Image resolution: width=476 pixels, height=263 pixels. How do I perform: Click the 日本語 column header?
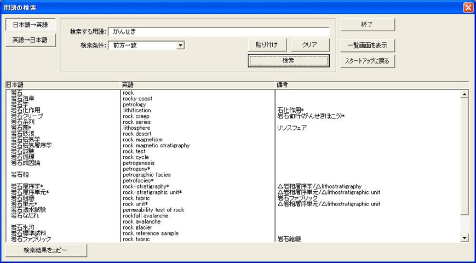click(62, 85)
